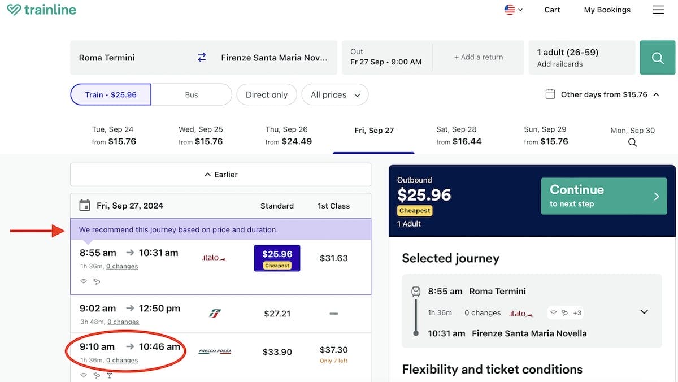Open the calendar beside Other days pricing
This screenshot has width=678, height=382.
pos(550,94)
